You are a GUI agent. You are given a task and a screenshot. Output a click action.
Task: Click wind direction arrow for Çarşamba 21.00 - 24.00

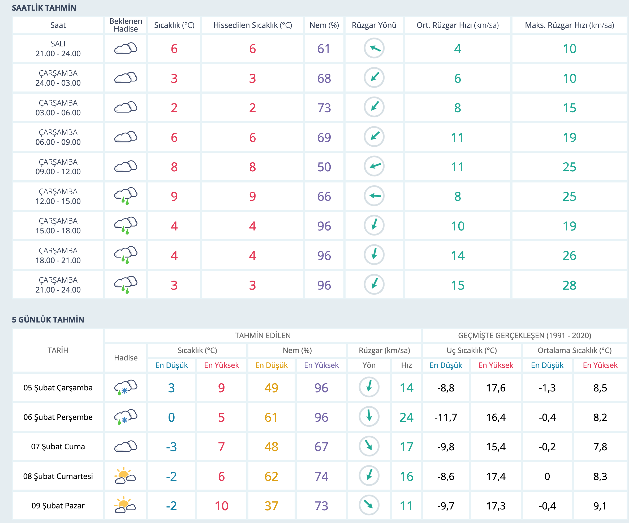[x=374, y=285]
